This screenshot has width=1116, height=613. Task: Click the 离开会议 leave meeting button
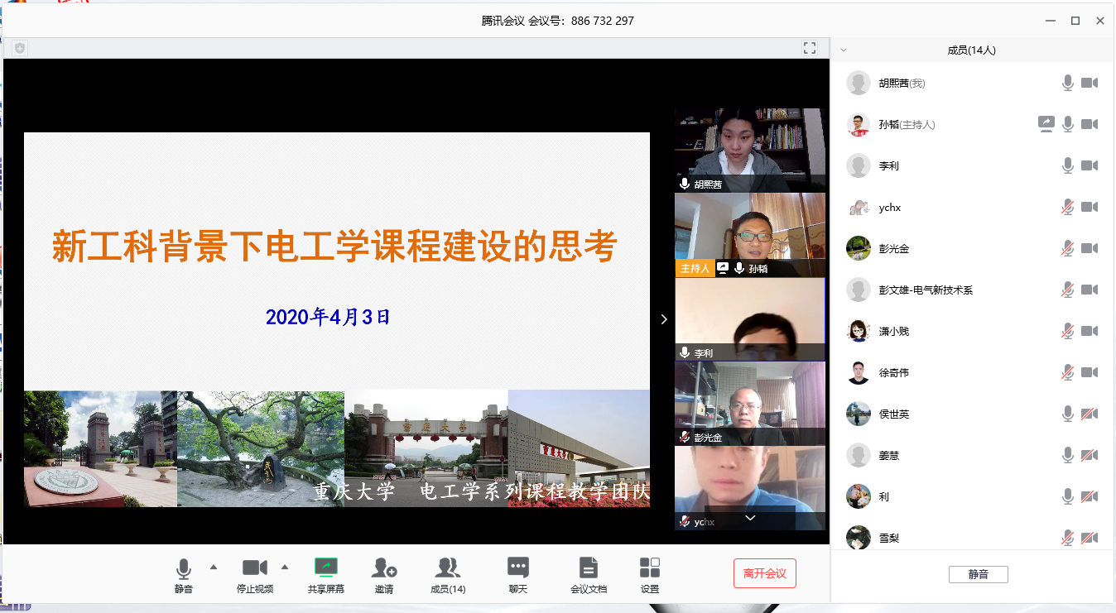[x=764, y=573]
